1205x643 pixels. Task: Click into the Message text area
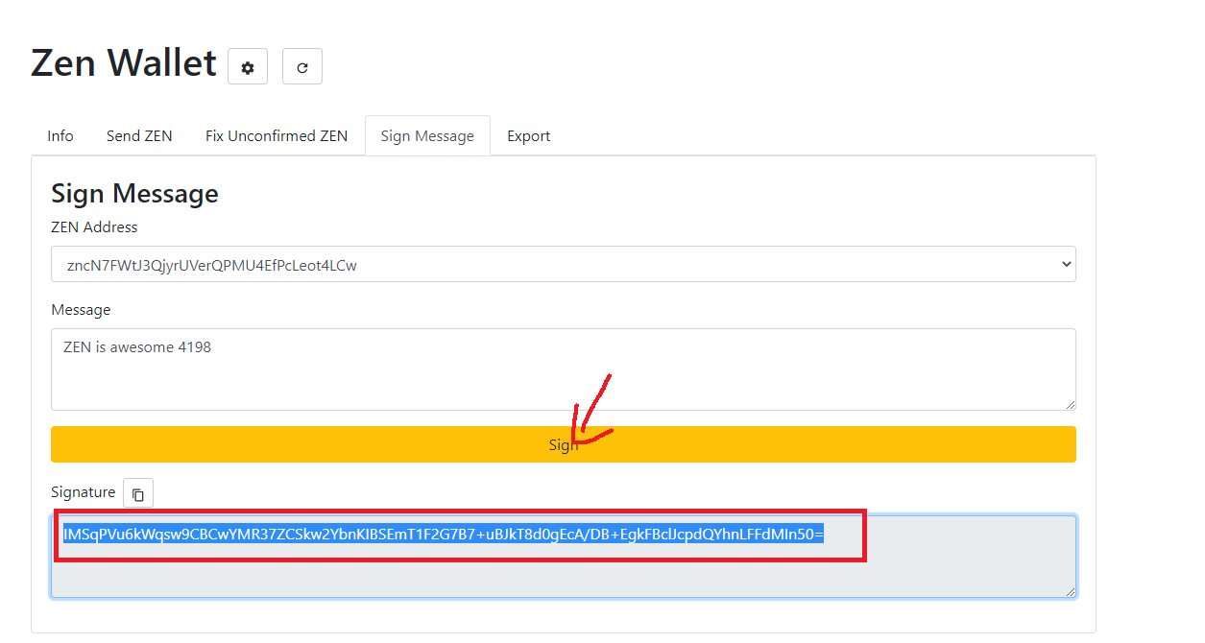pyautogui.click(x=564, y=369)
